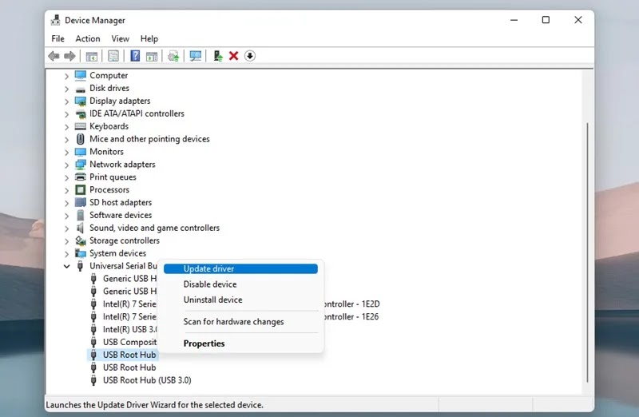Open the Action menu
This screenshot has width=639, height=417.
pos(88,38)
